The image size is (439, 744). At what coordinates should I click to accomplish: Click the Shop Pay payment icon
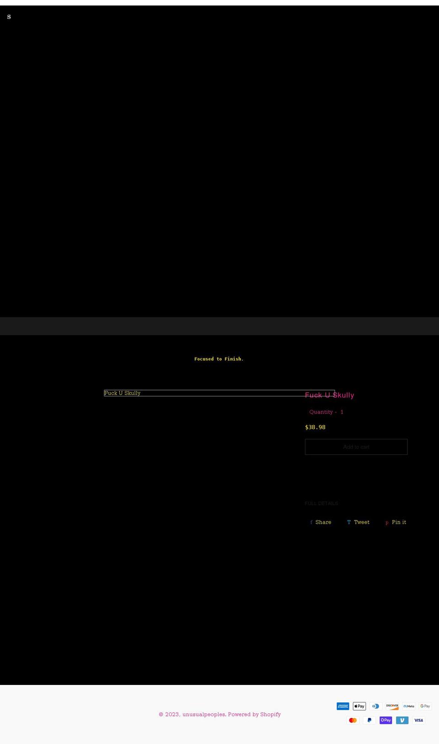click(x=386, y=720)
